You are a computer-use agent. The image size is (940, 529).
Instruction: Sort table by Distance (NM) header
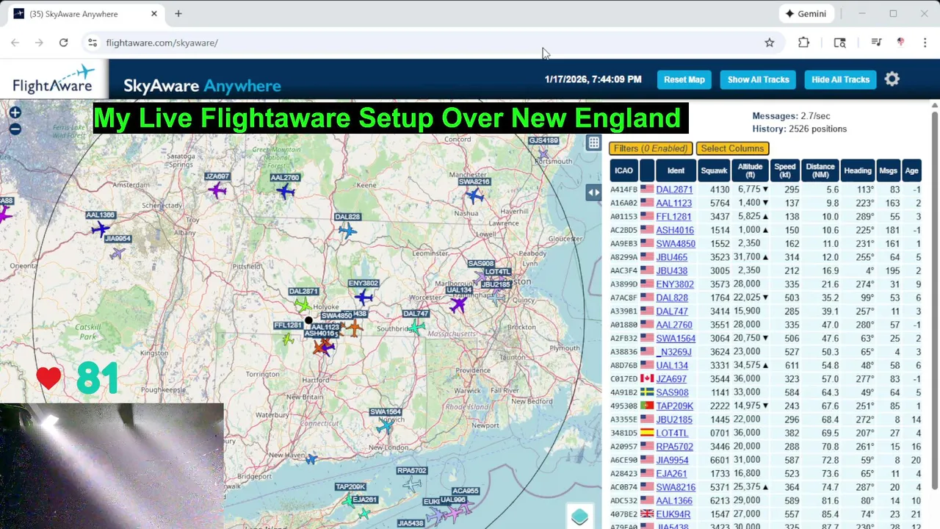click(x=820, y=170)
